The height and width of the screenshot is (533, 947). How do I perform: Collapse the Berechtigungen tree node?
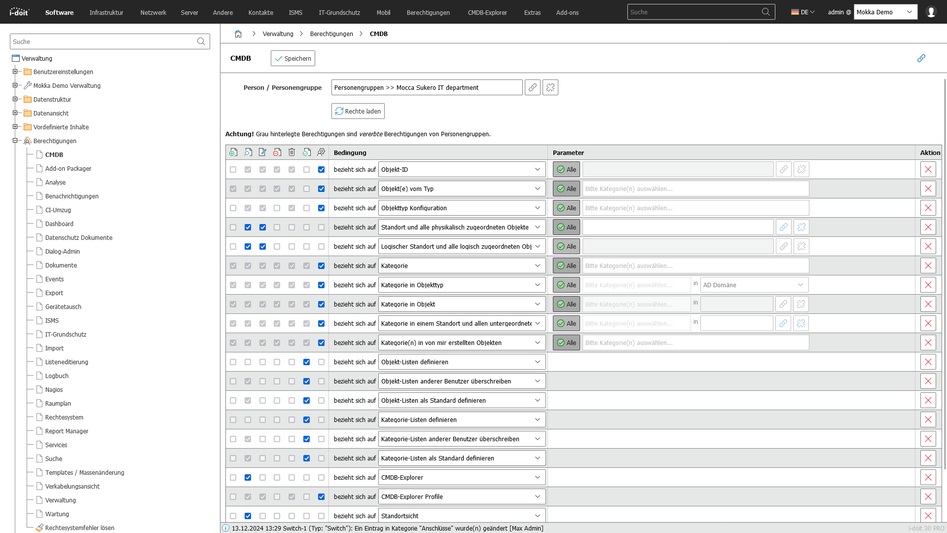15,141
